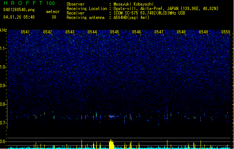Click the Observer label

coord(76,4)
